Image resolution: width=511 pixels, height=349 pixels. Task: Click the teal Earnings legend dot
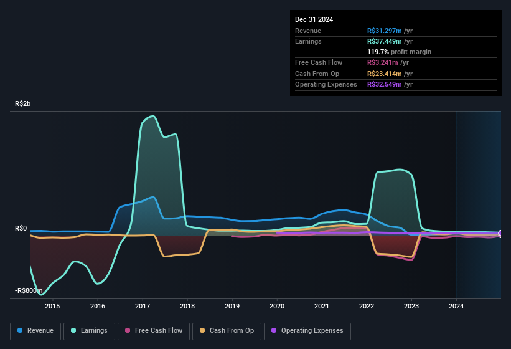tap(74, 331)
